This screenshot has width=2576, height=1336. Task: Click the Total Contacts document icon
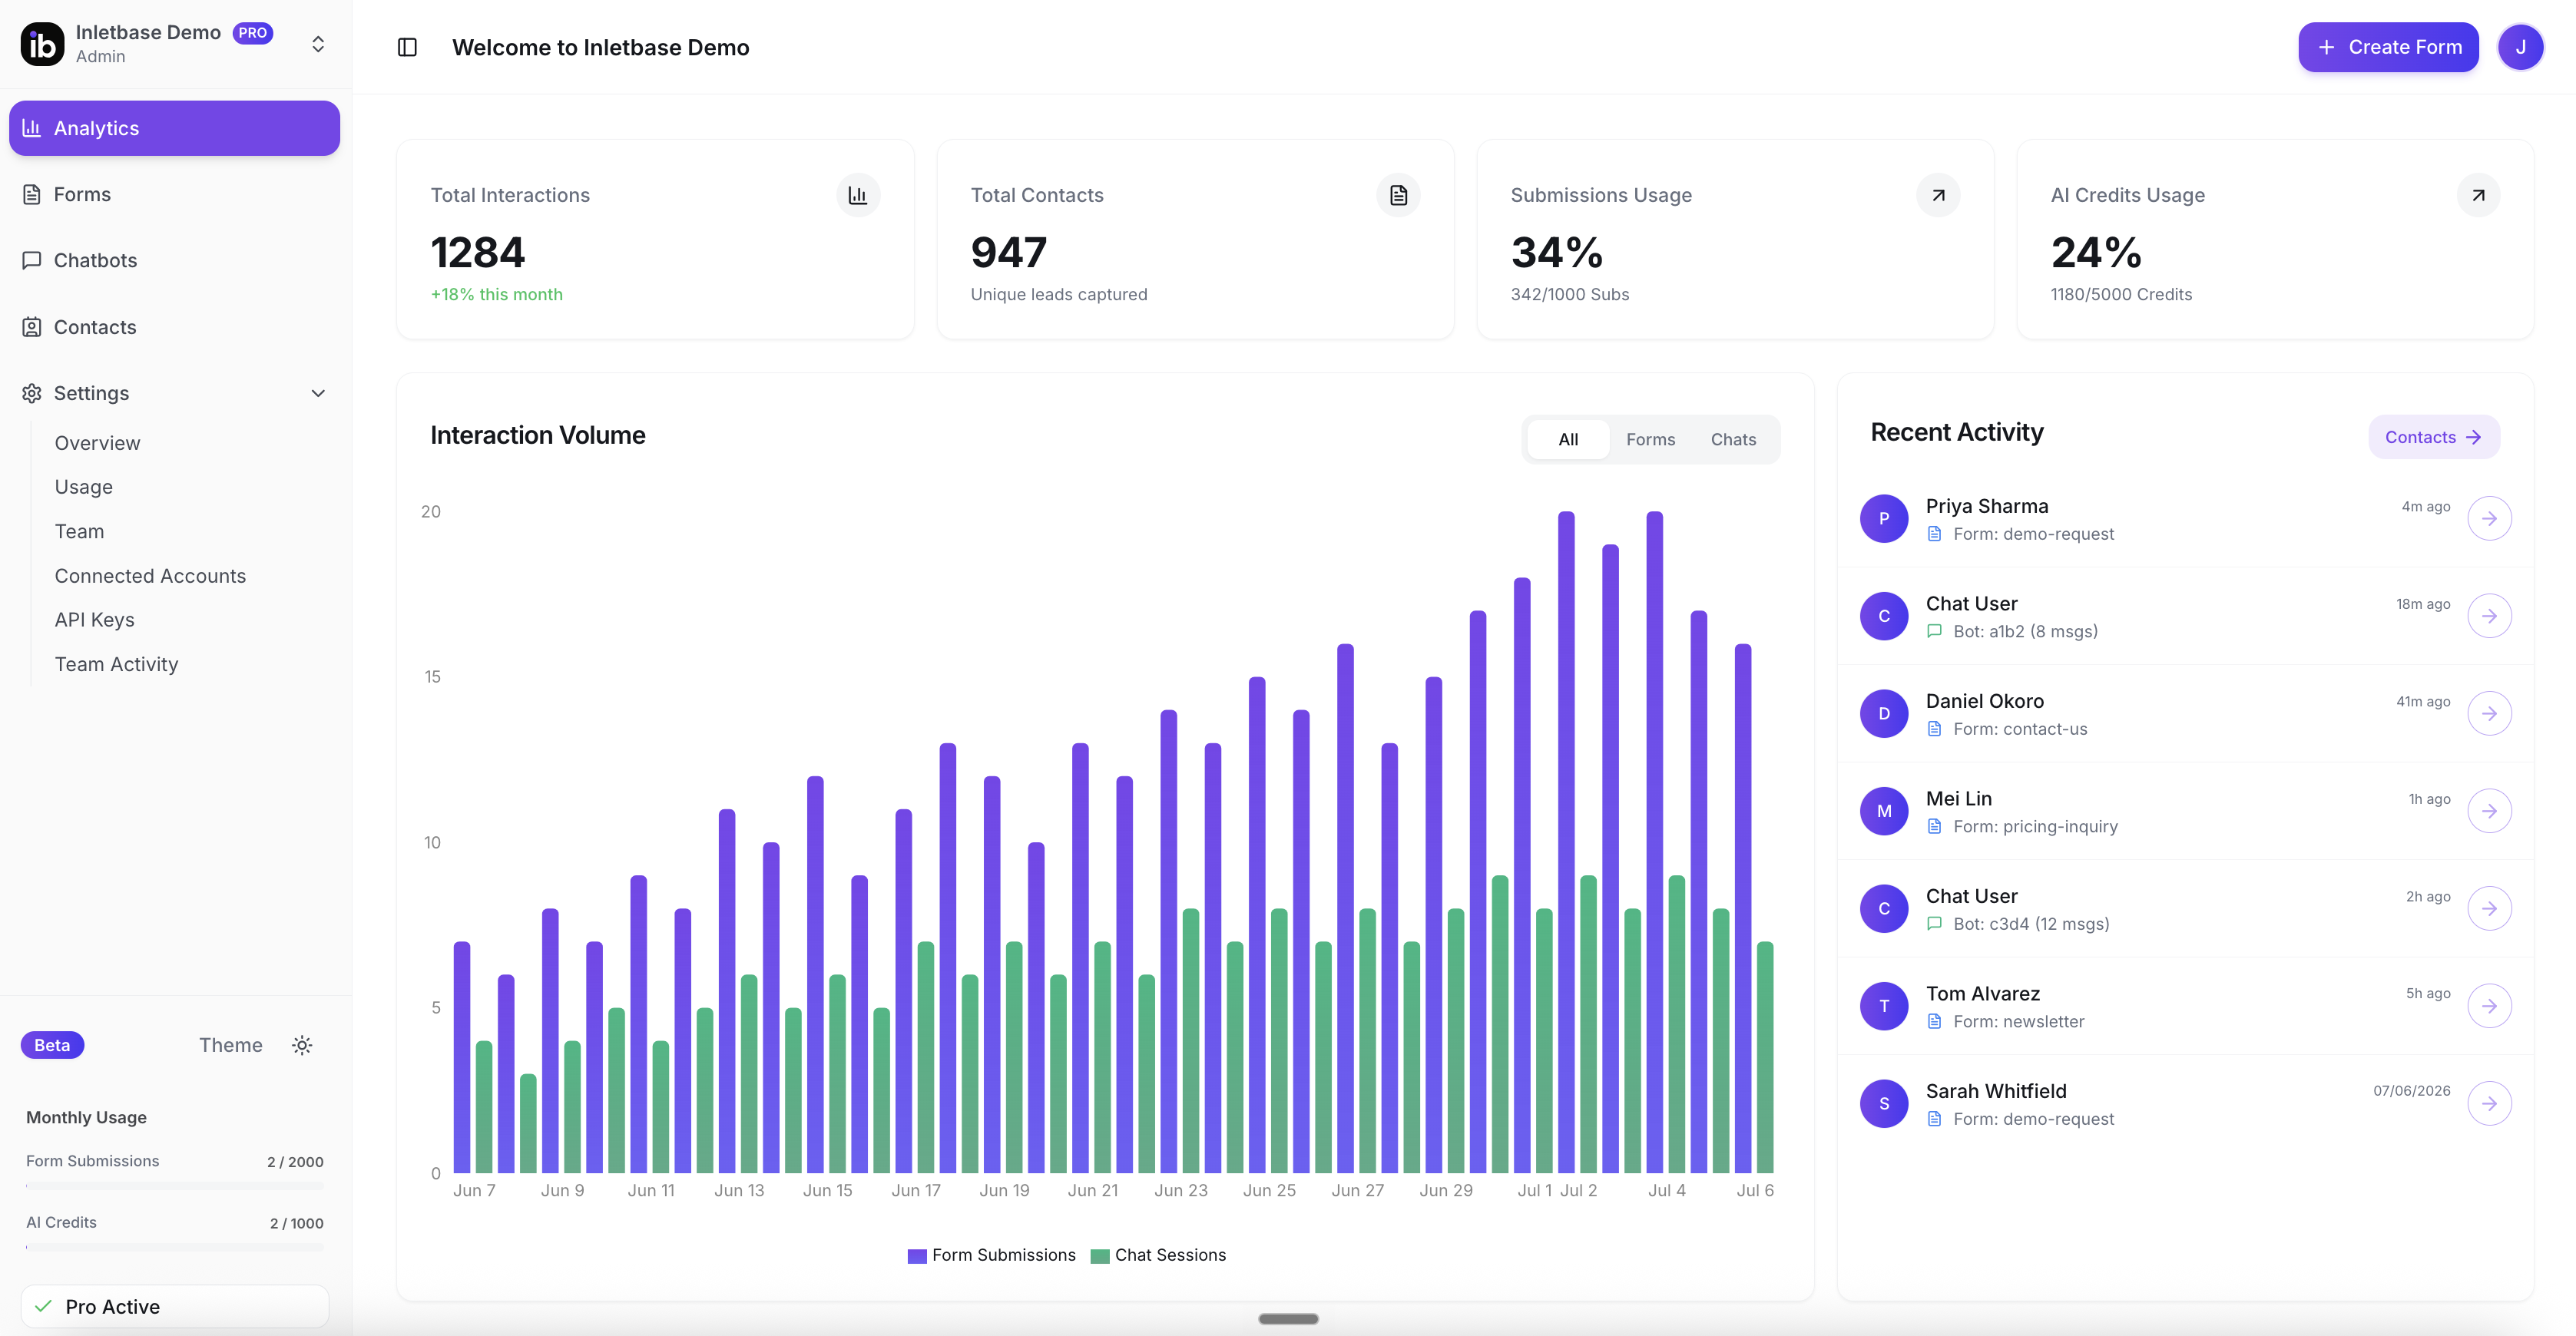(1398, 195)
